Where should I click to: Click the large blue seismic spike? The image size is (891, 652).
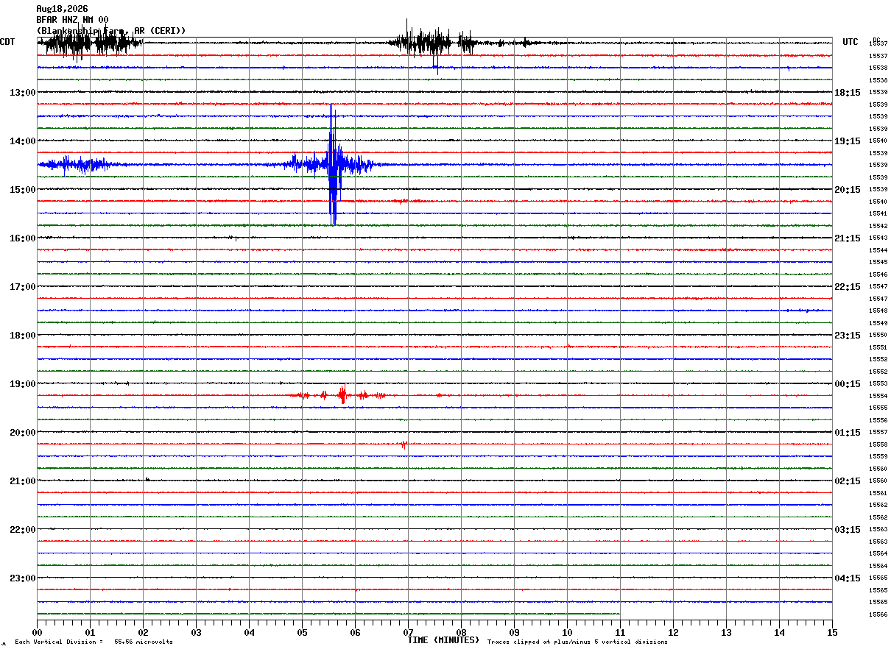pos(334,165)
